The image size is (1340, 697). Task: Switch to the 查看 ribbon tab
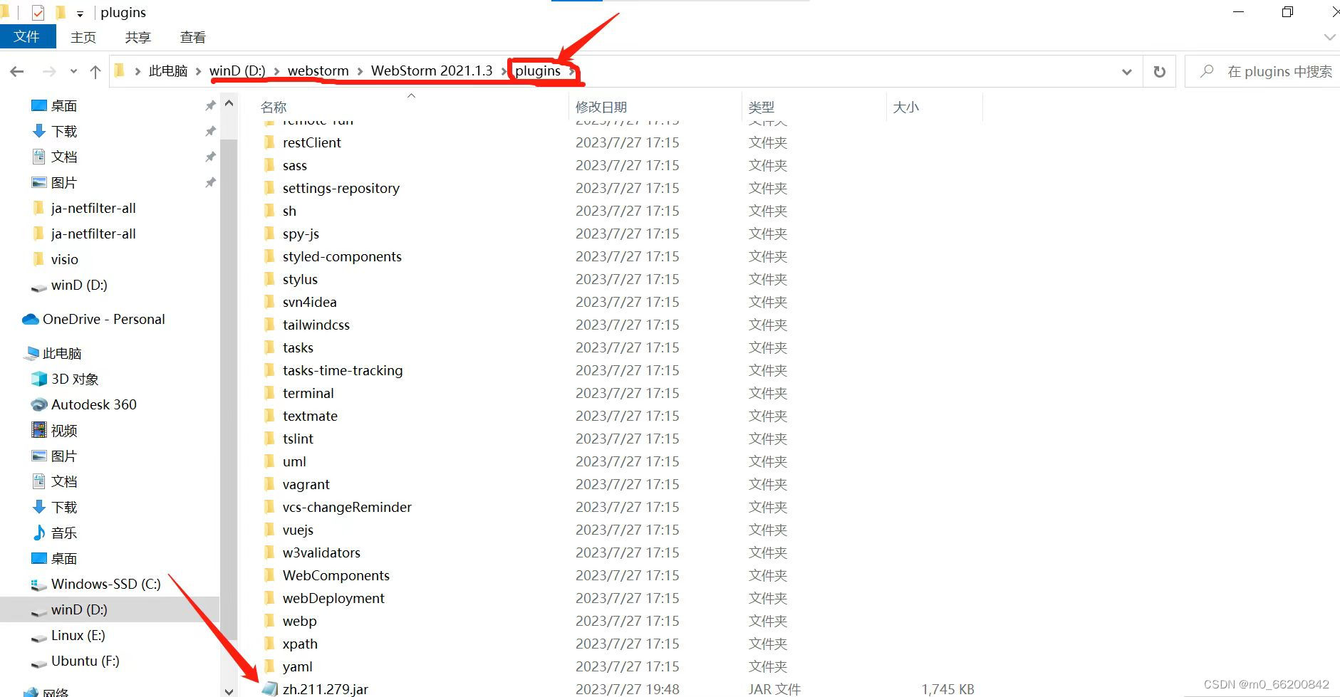[x=192, y=37]
